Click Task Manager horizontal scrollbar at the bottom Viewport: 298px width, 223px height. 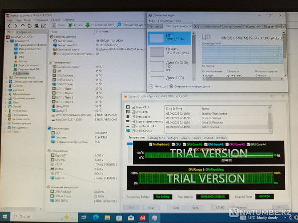(x=243, y=79)
